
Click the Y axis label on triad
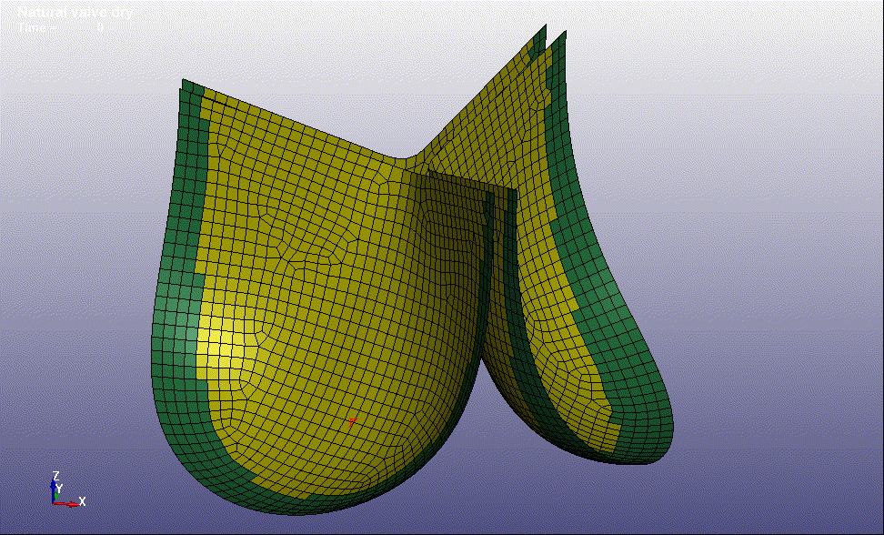[x=60, y=489]
